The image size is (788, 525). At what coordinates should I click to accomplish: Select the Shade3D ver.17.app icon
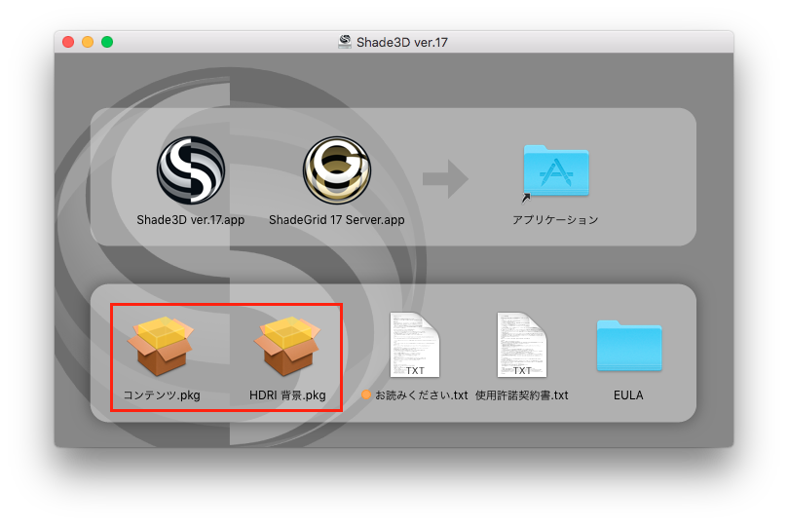191,170
